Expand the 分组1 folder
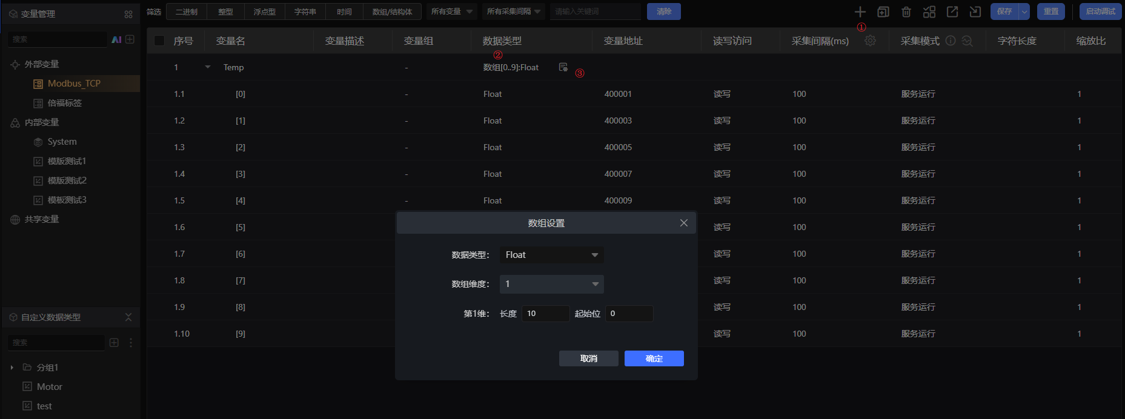Viewport: 1125px width, 419px height. click(x=12, y=368)
